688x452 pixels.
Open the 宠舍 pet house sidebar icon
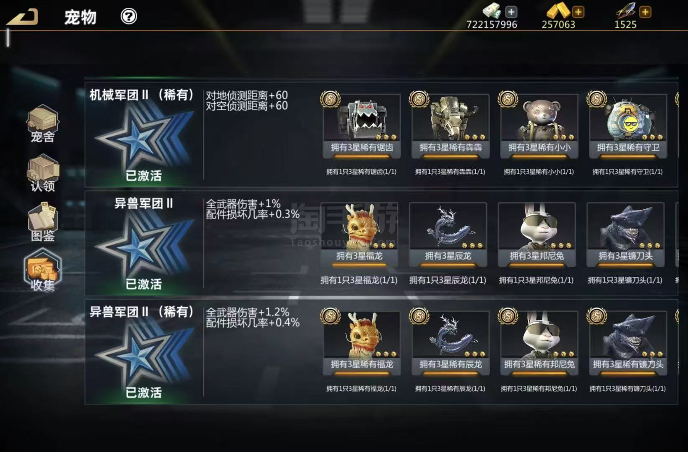click(43, 123)
